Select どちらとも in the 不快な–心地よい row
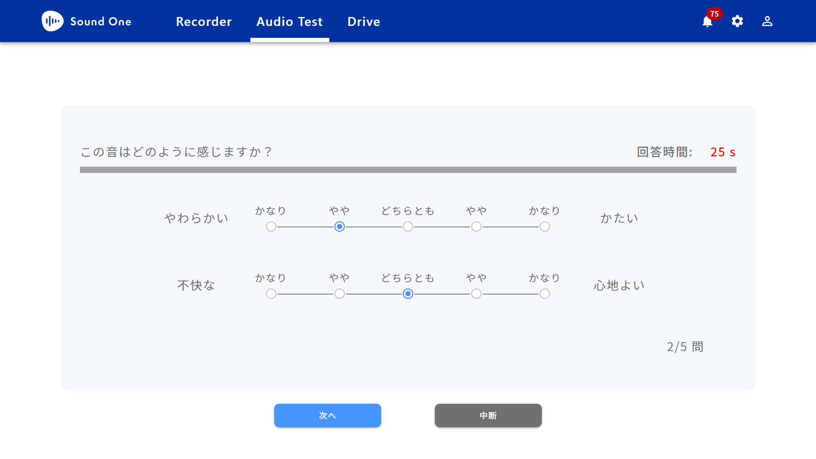This screenshot has height=459, width=816. point(408,294)
